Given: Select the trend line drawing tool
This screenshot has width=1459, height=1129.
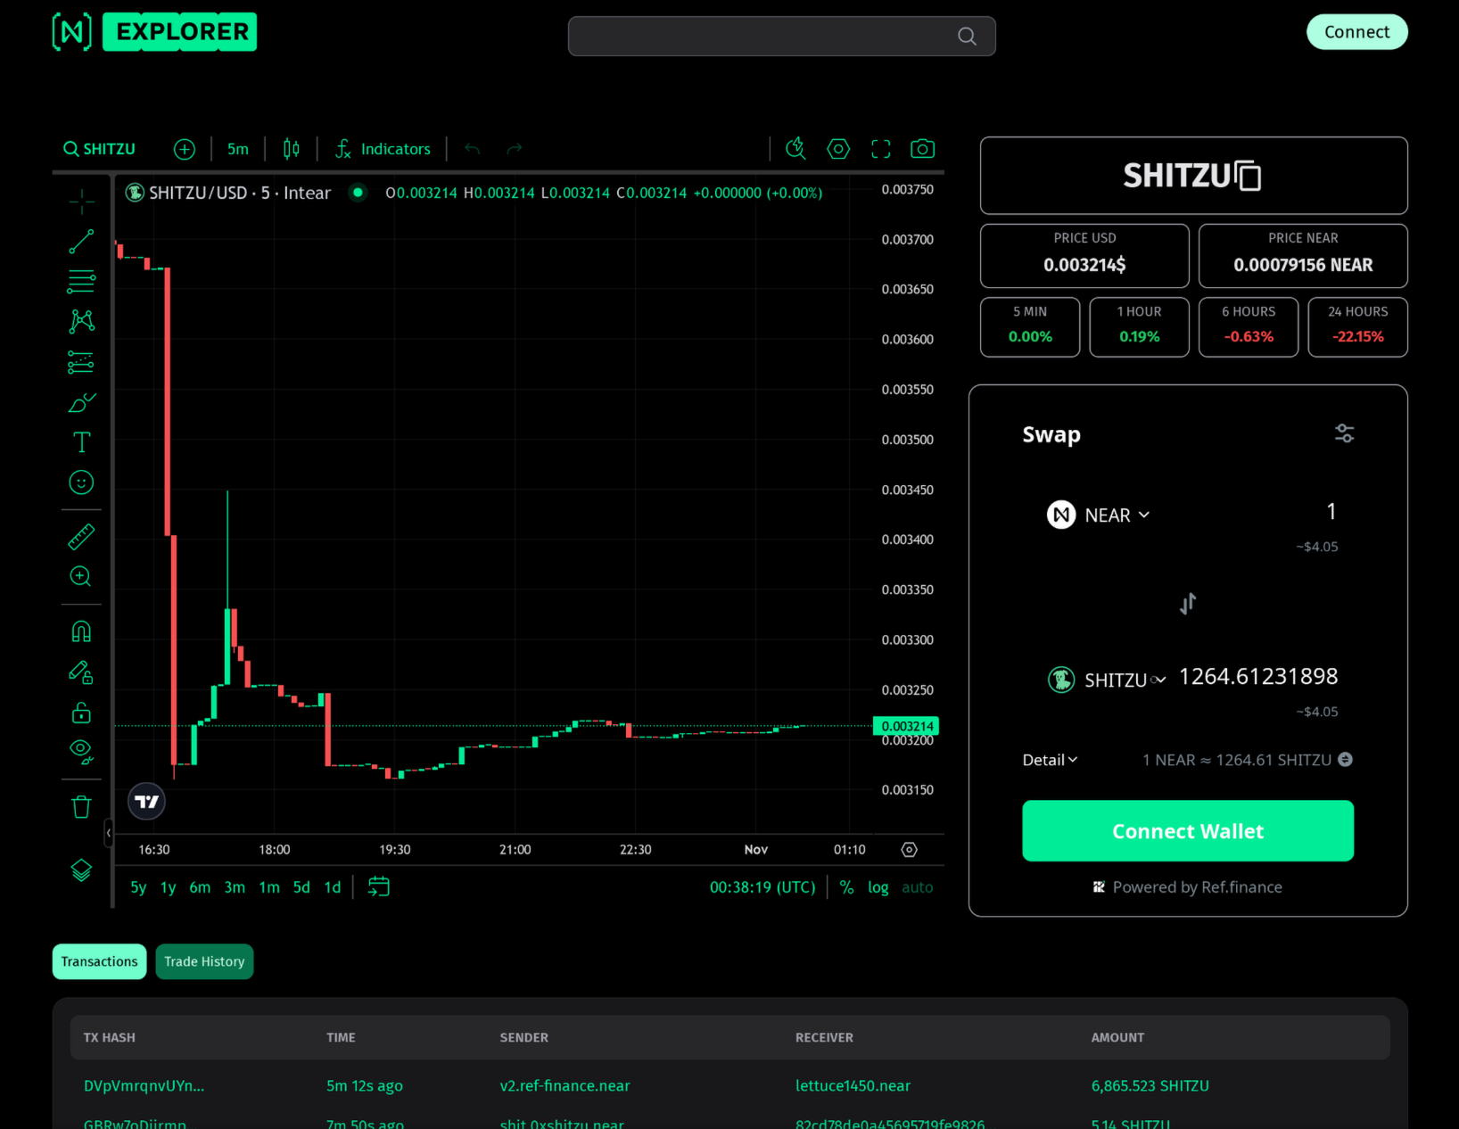Looking at the screenshot, I should click(81, 241).
